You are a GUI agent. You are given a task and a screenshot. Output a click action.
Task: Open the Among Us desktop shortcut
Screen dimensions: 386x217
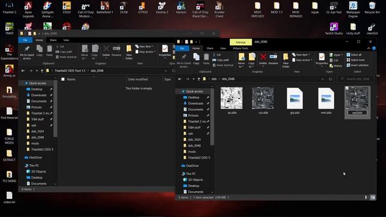coord(10,71)
